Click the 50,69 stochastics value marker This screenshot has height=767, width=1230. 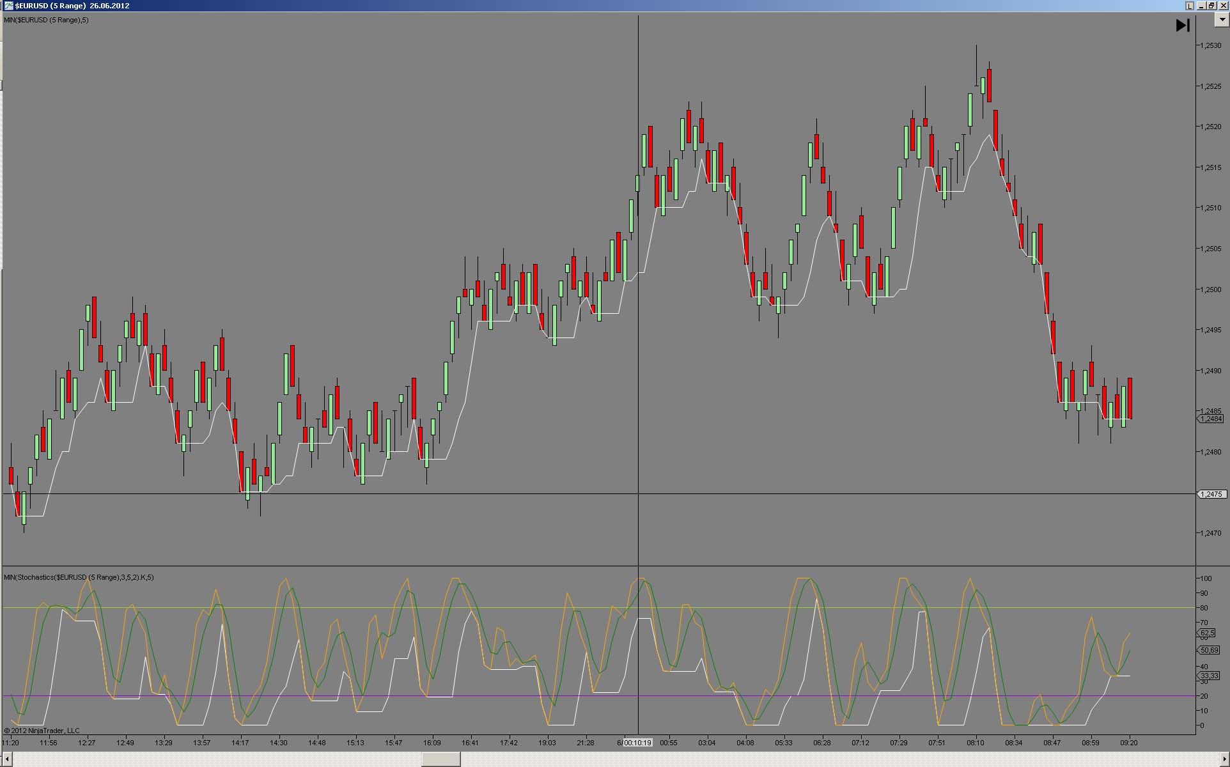(1209, 650)
